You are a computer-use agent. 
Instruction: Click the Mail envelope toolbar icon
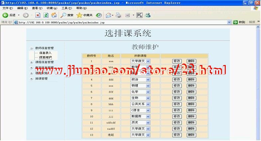pyautogui.click(x=108, y=15)
